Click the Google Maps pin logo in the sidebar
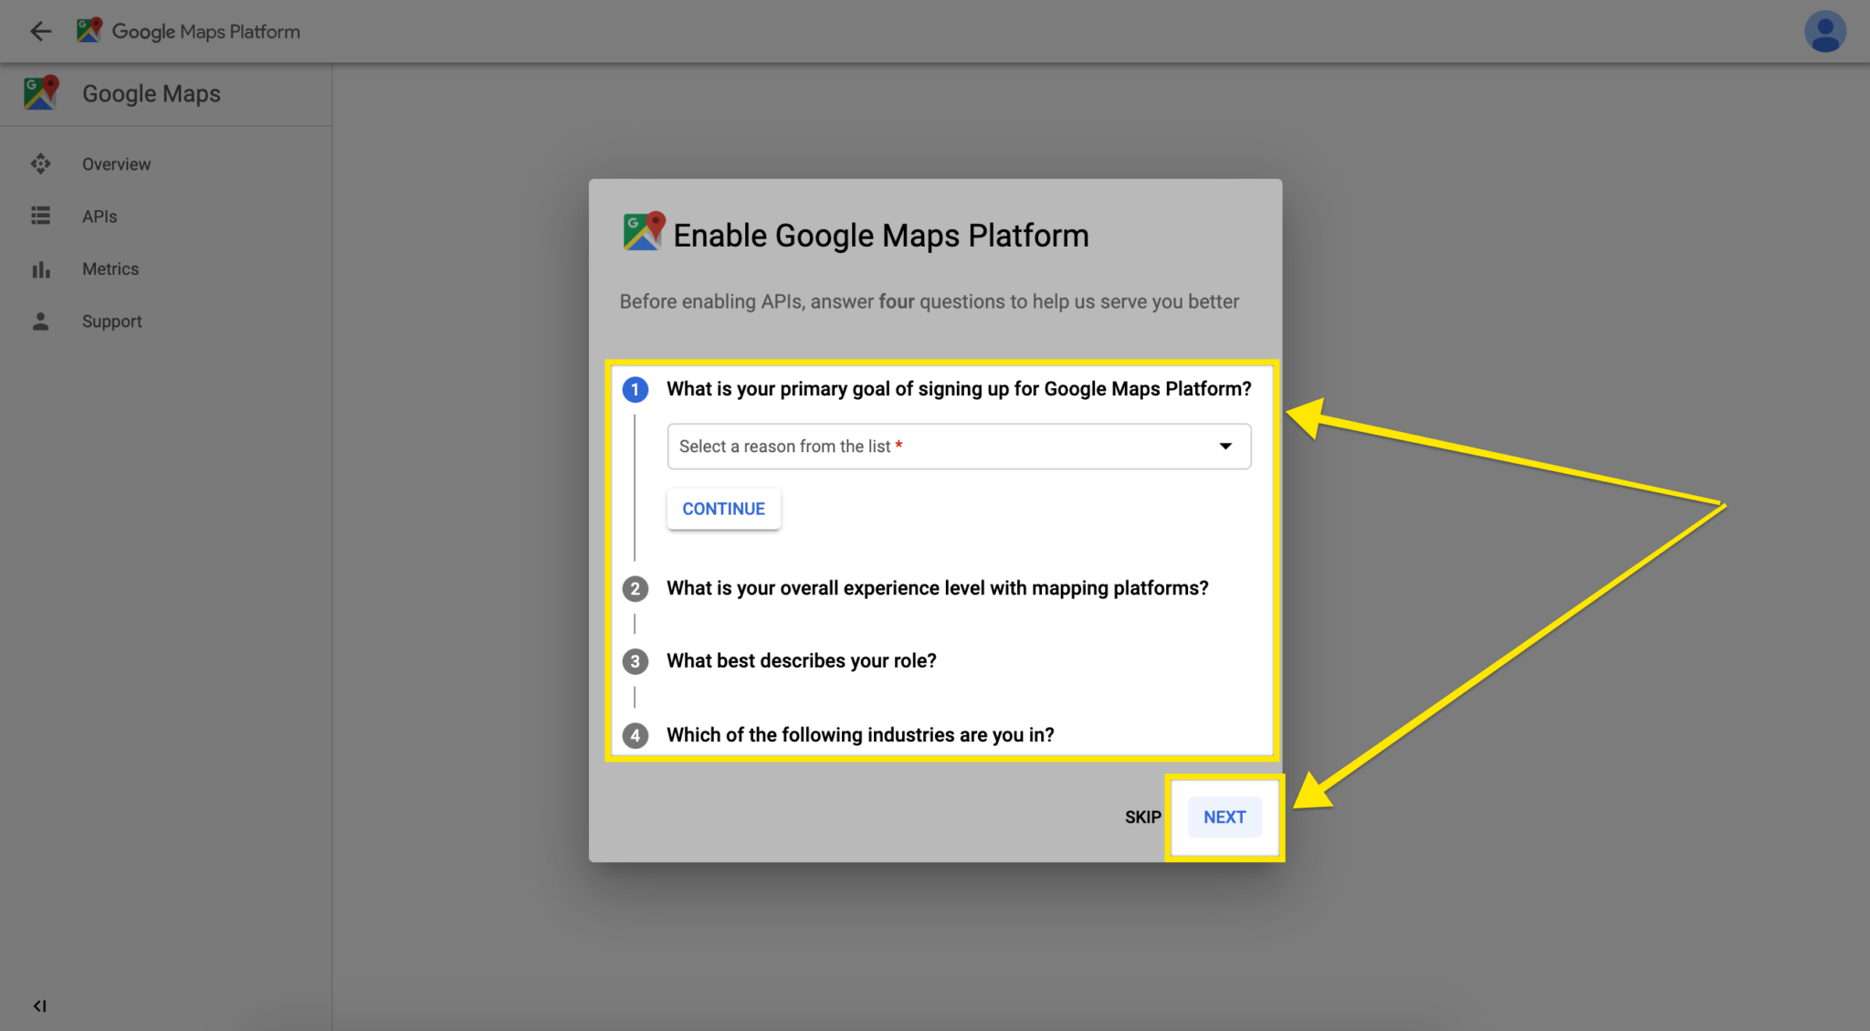Screen dimensions: 1870x1031 pos(41,93)
